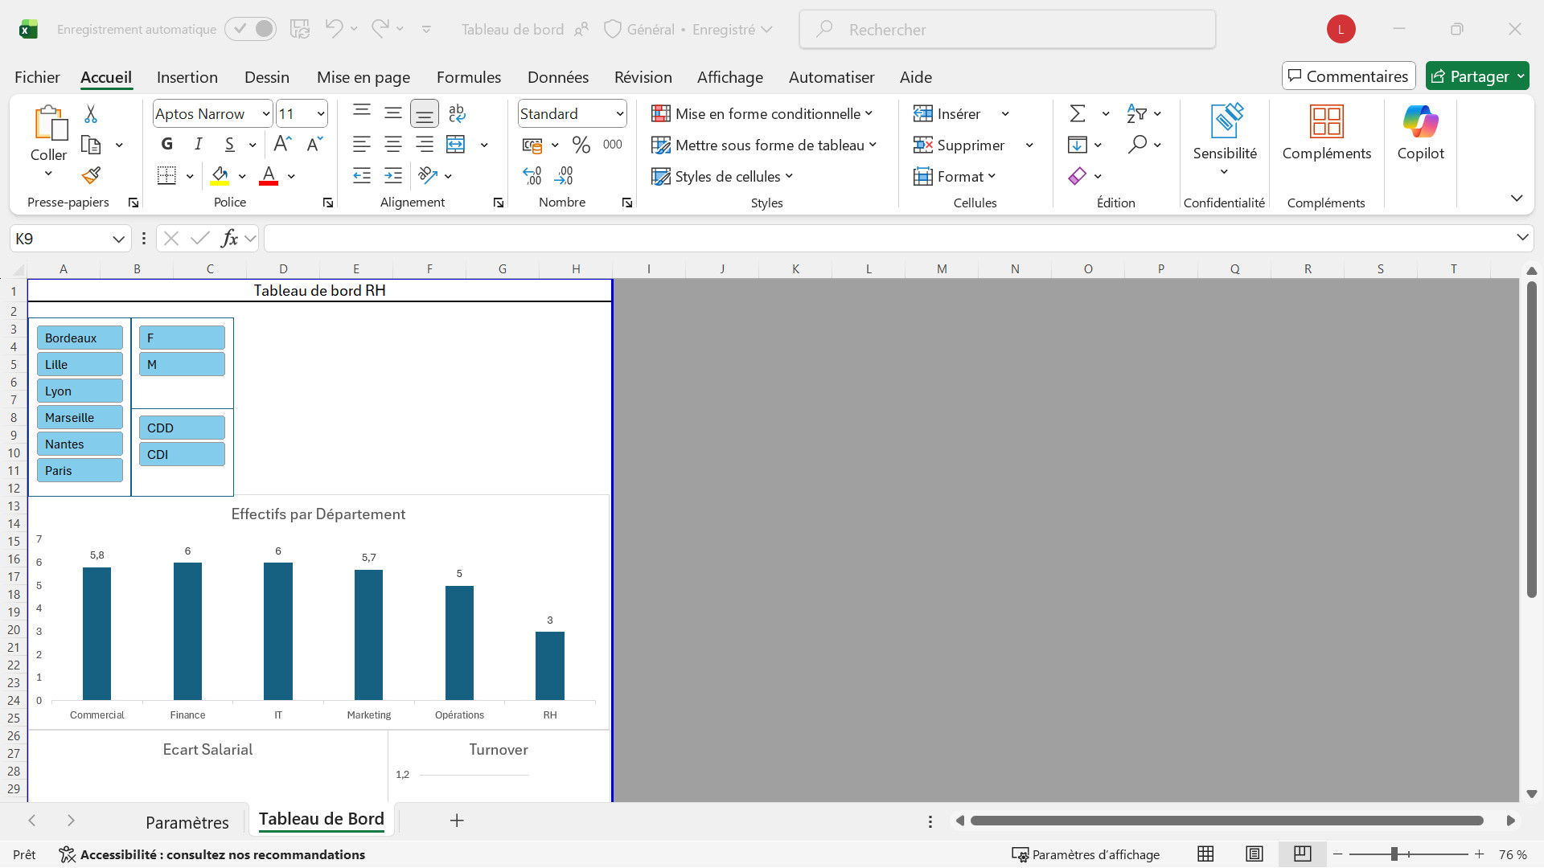Click the zoom slider in status bar
The height and width of the screenshot is (868, 1544).
tap(1394, 854)
